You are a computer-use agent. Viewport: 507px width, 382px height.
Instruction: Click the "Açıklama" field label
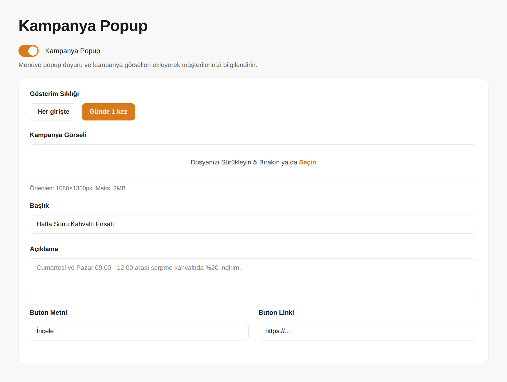coord(44,249)
